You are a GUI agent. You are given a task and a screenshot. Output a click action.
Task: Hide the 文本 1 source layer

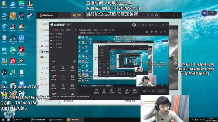51,37
